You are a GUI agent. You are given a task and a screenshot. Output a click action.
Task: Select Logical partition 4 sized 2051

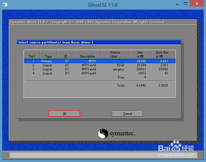[100, 73]
